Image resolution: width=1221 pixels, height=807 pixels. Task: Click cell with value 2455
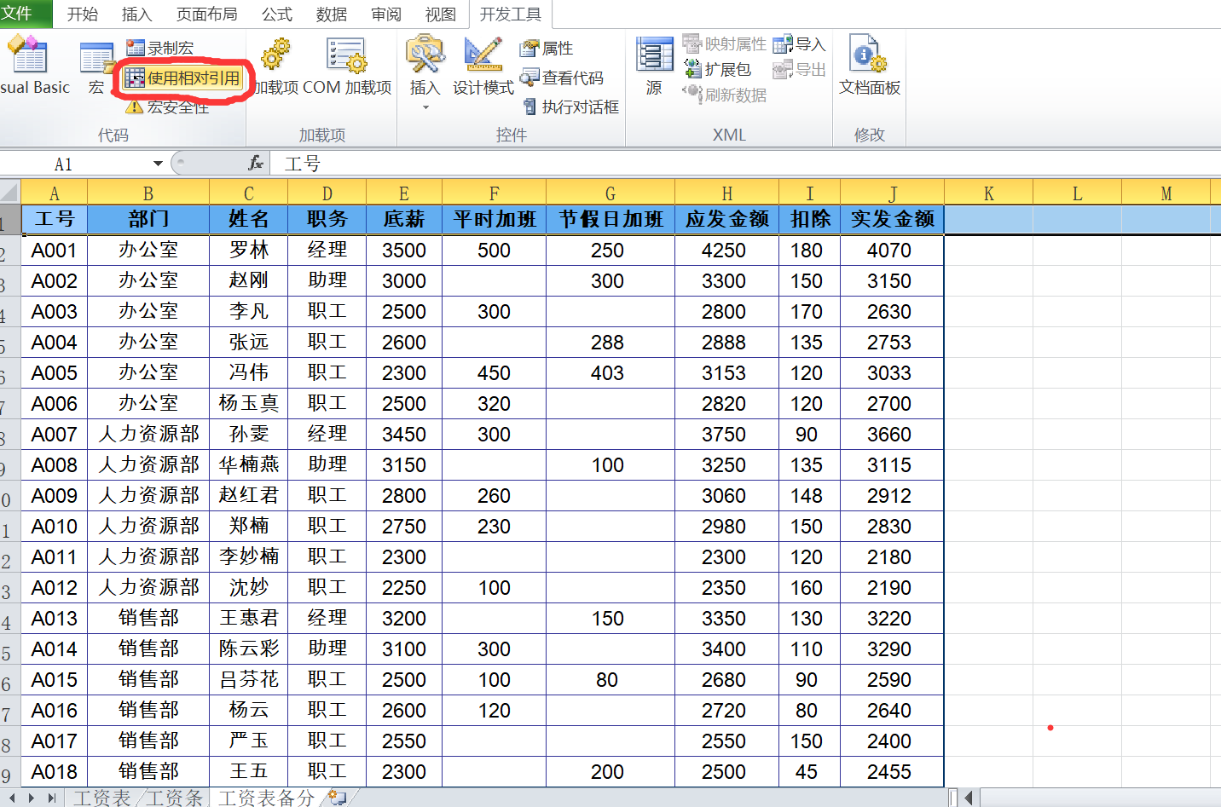(892, 772)
